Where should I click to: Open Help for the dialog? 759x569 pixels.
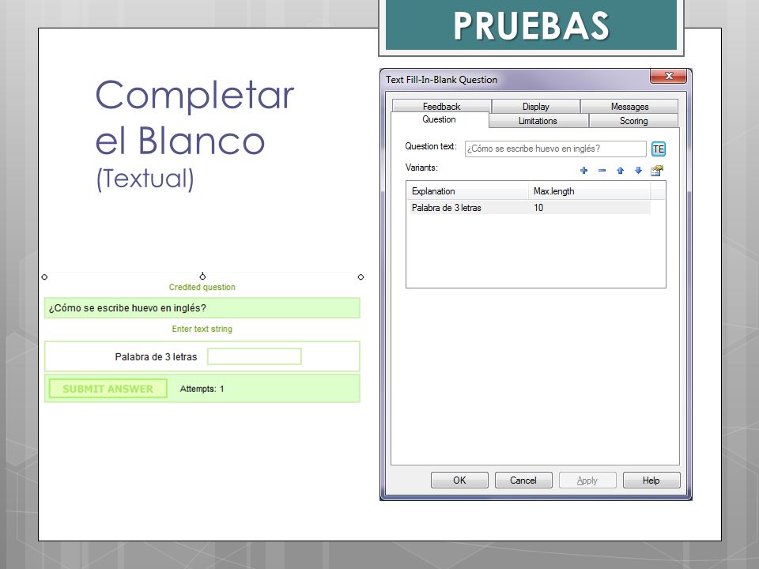point(651,480)
